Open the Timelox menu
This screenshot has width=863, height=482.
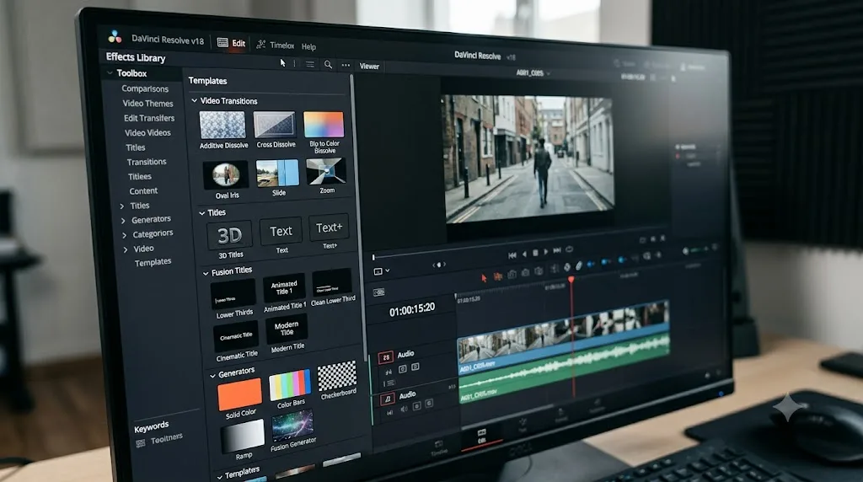click(x=281, y=46)
